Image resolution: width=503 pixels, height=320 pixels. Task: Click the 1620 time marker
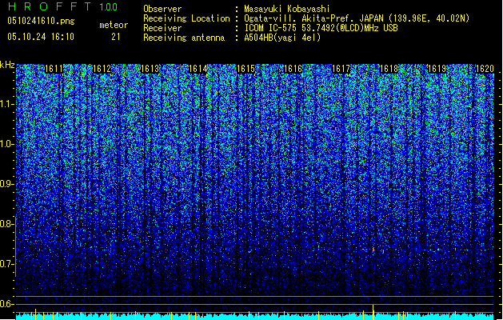tap(485, 69)
